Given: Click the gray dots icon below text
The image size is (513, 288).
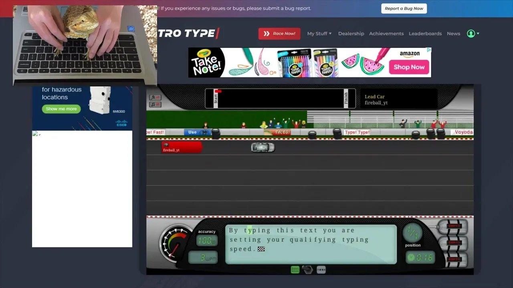Looking at the screenshot, I should 321,270.
